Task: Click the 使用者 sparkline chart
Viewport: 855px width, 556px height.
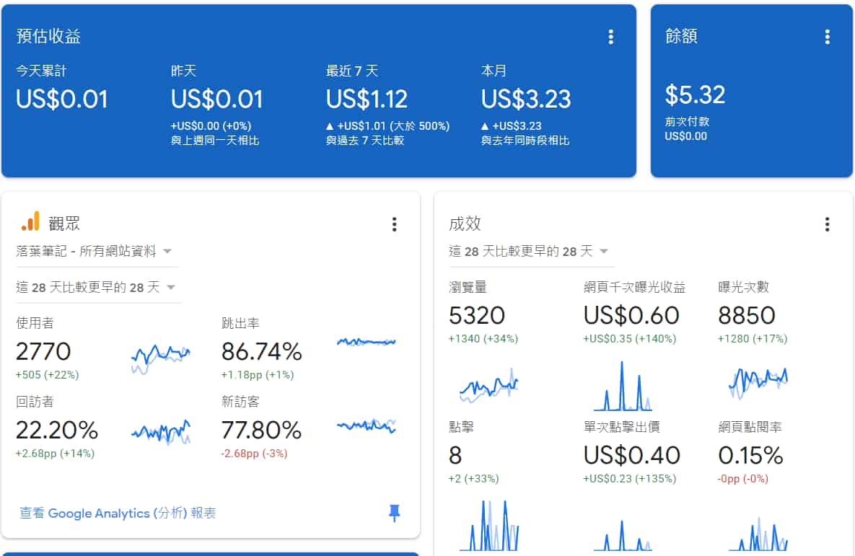Action: tap(160, 356)
